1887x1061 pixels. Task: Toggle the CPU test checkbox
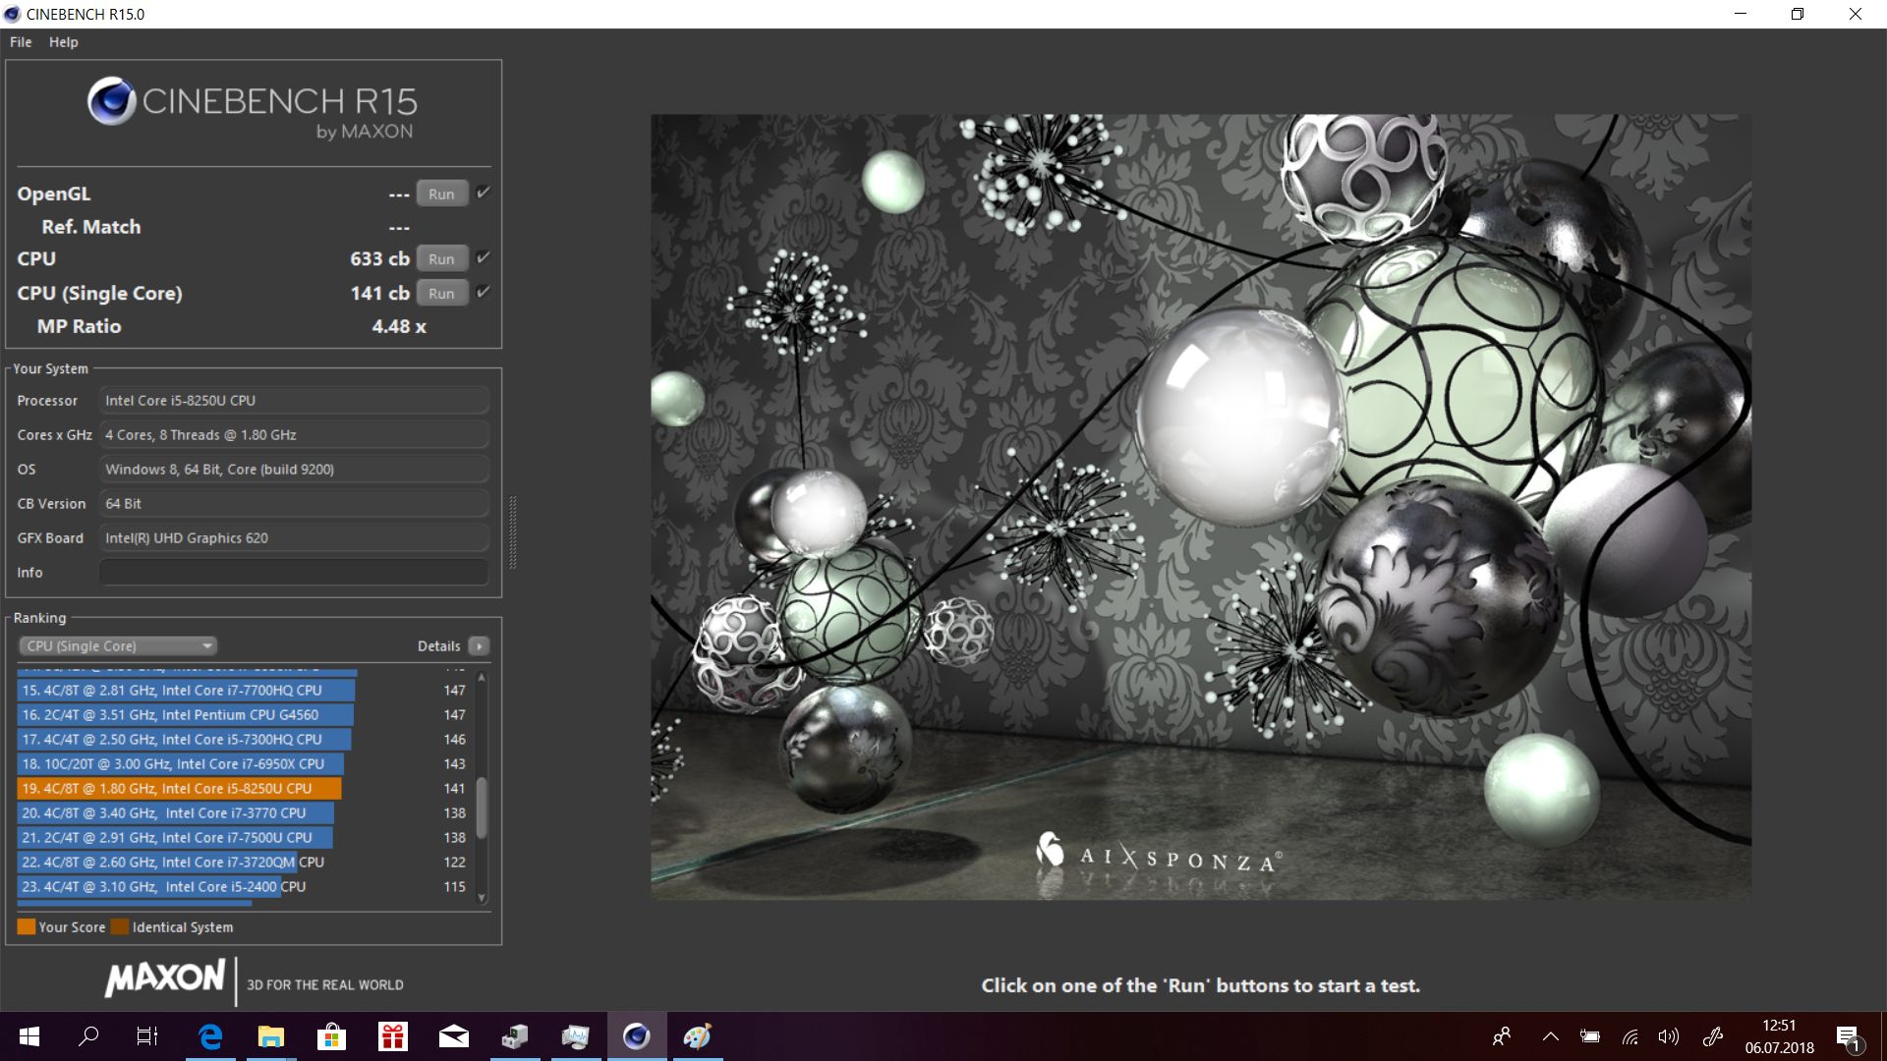[x=483, y=257]
